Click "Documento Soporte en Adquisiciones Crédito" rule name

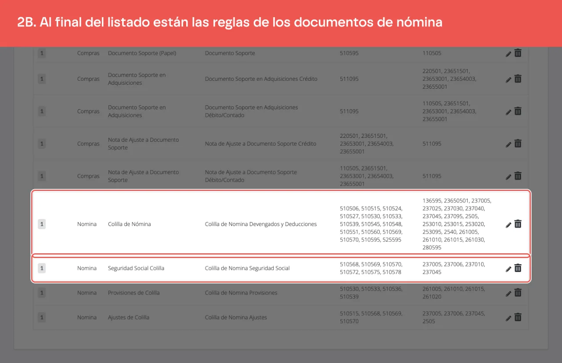(261, 79)
